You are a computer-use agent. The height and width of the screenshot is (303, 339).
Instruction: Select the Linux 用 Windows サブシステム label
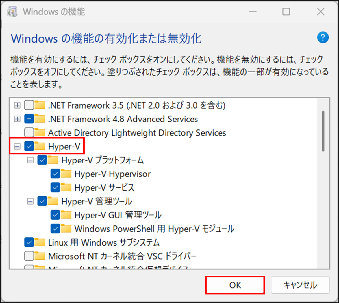point(104,242)
